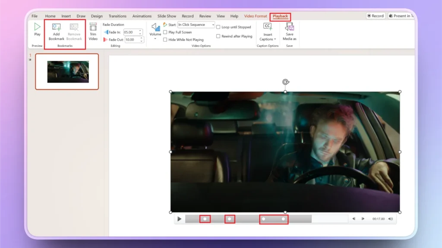Open the Record ribbon tab
This screenshot has height=248, width=442.
pyautogui.click(x=187, y=16)
